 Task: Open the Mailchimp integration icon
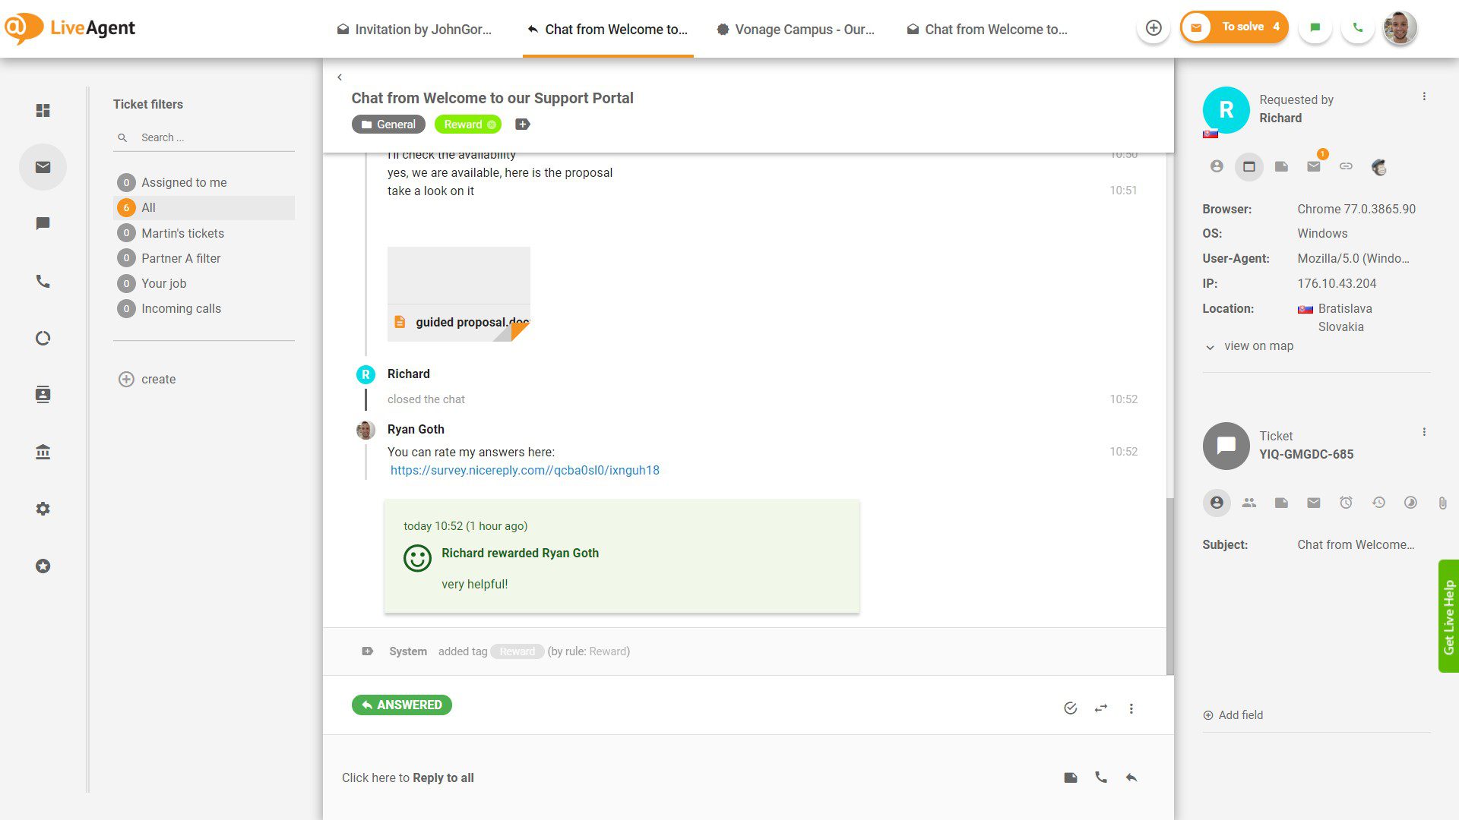pyautogui.click(x=1379, y=166)
